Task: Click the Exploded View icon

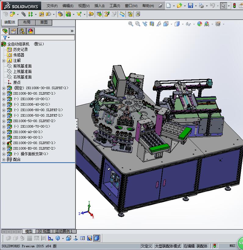Action: click(x=107, y=14)
